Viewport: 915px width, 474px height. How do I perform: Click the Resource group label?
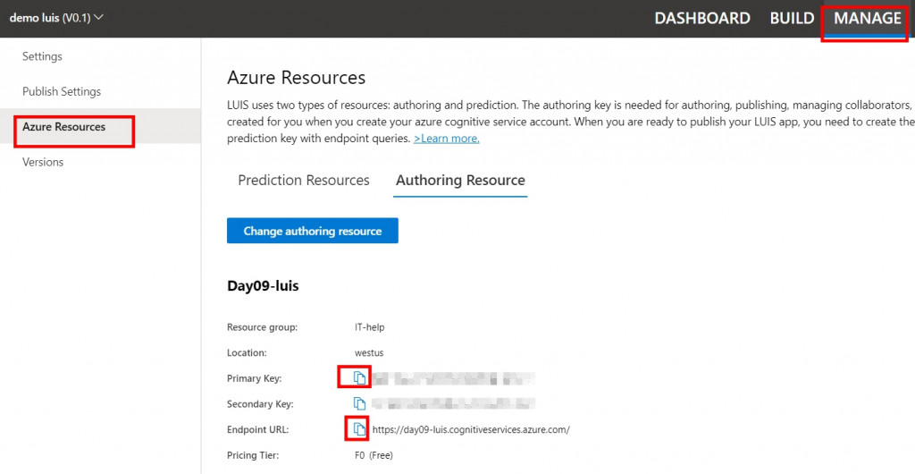click(262, 327)
